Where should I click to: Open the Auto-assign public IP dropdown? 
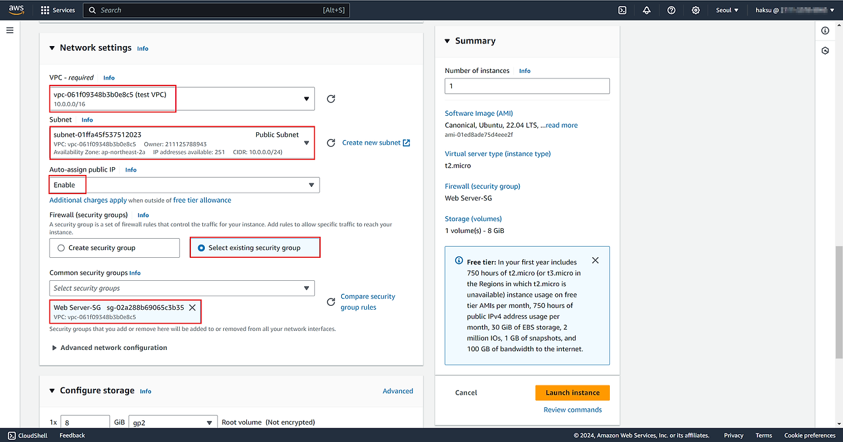[x=184, y=185]
